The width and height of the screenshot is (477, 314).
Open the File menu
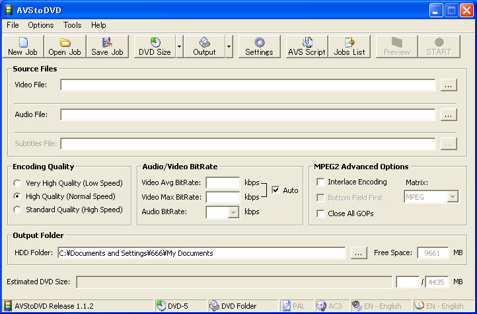13,25
